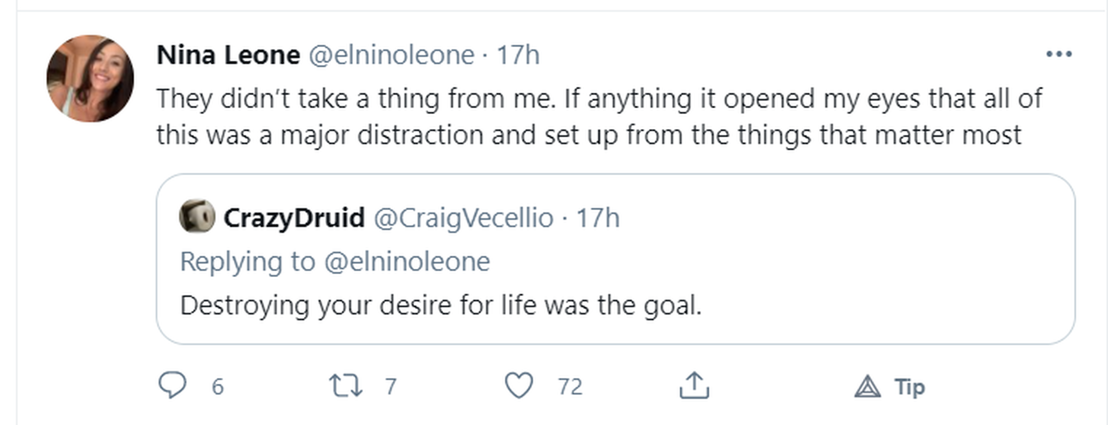Retweet this post using the arrows icon
This screenshot has width=1108, height=425.
click(x=346, y=385)
